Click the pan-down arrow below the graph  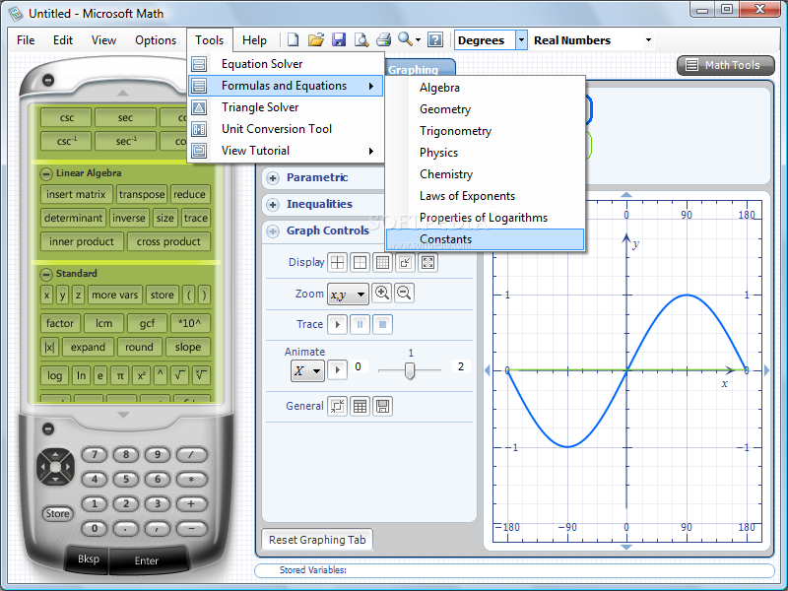626,547
